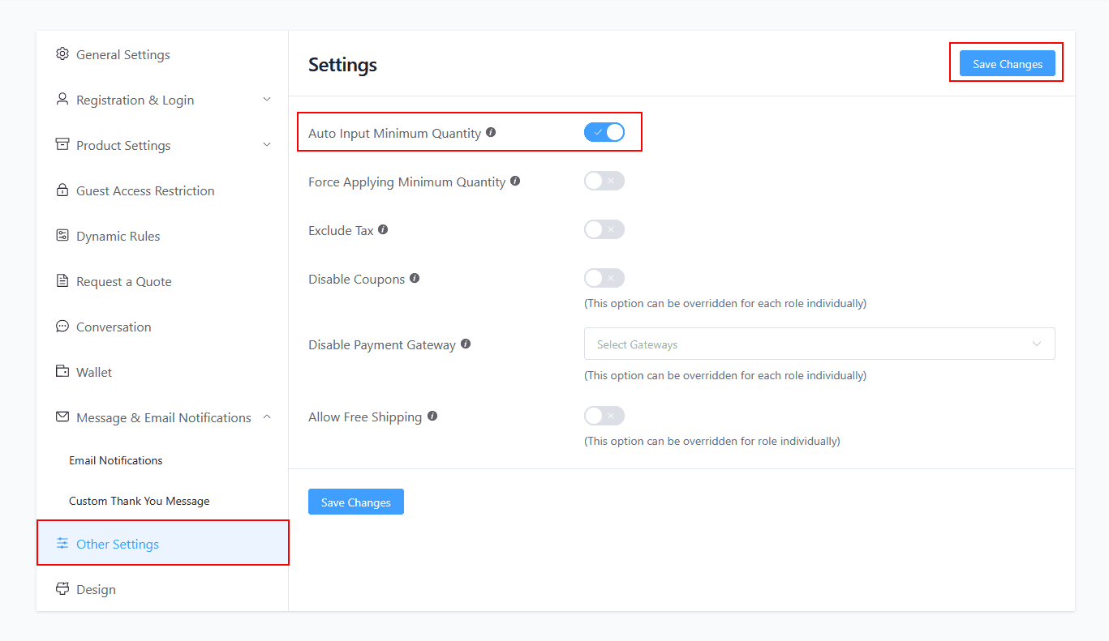
Task: Open the Select Gateways dropdown
Action: pyautogui.click(x=819, y=343)
